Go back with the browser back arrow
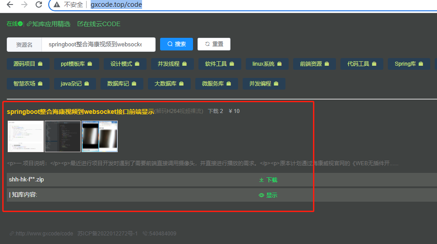This screenshot has width=437, height=244. (x=10, y=5)
